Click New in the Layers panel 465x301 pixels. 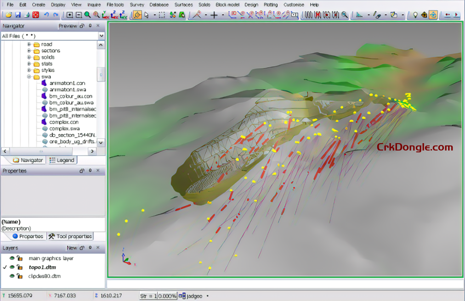(x=72, y=247)
